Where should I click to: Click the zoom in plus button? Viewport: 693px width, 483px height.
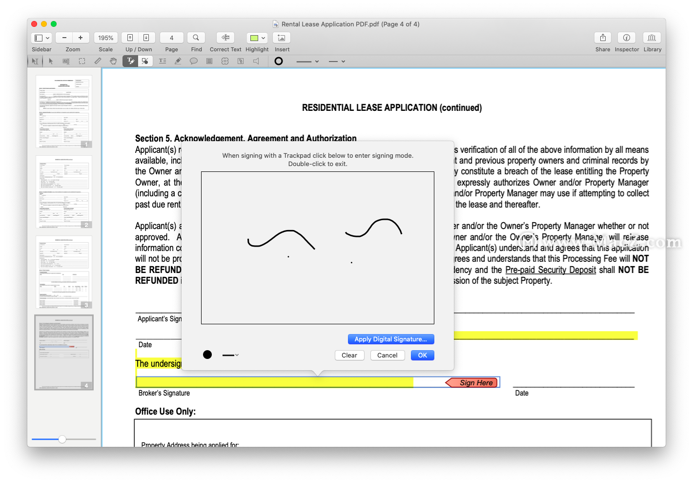[x=81, y=38]
